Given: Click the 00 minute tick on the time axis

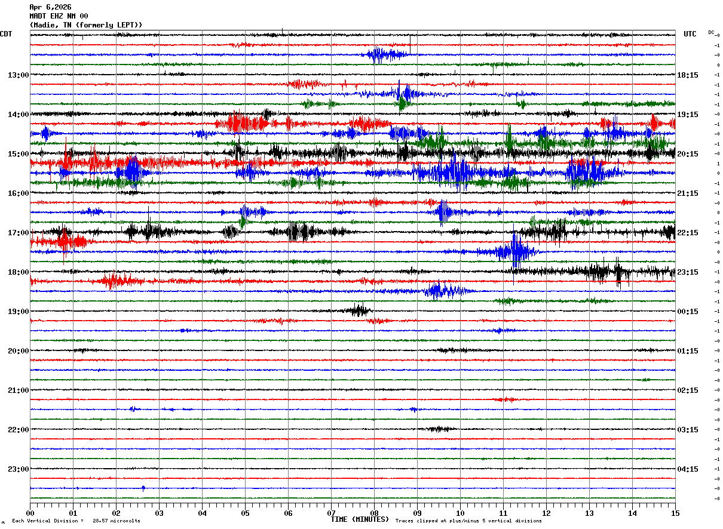Looking at the screenshot, I should (x=30, y=513).
